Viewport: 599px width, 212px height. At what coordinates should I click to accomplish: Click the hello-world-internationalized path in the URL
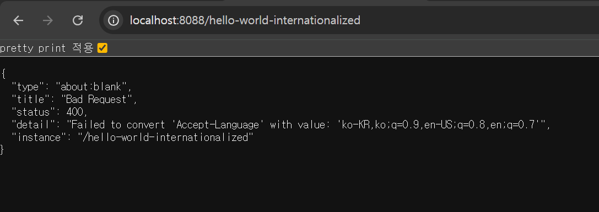pos(285,20)
